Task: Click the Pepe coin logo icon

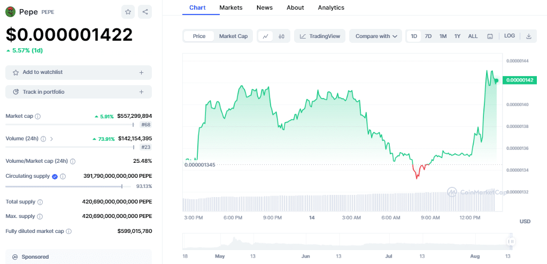Action: pos(11,12)
